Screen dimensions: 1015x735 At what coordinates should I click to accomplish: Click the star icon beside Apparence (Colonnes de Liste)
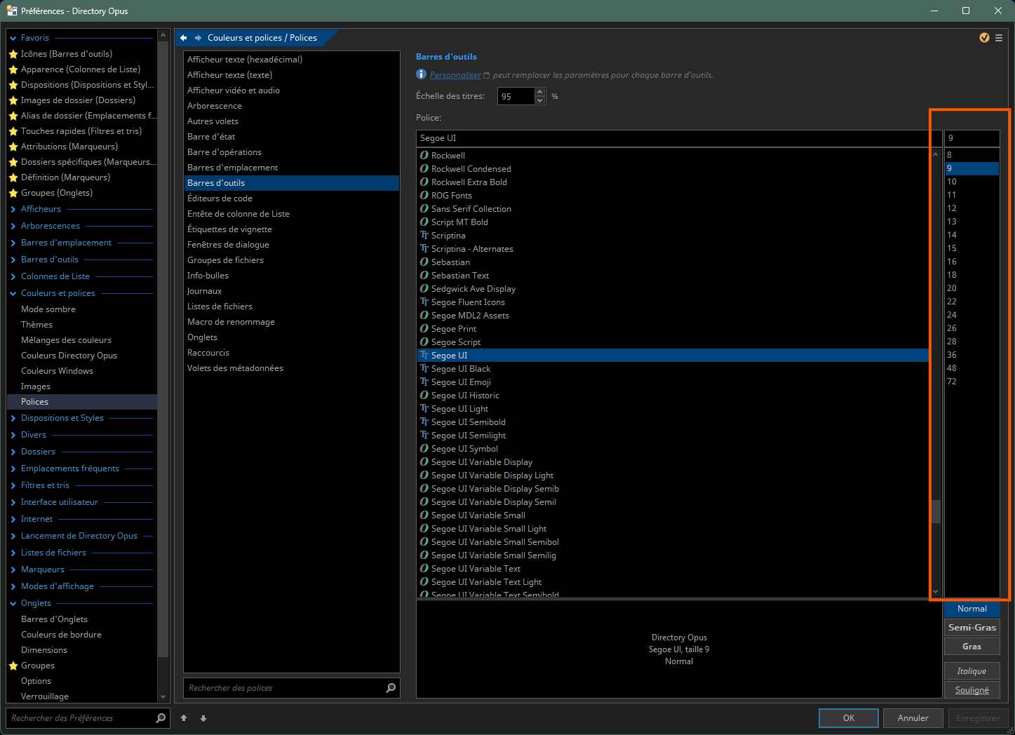[13, 69]
